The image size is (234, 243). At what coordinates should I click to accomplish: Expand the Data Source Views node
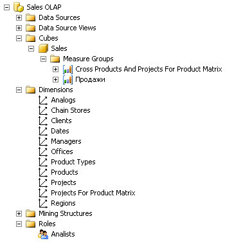[x=19, y=28]
